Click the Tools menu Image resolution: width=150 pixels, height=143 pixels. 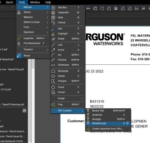(x=22, y=2)
